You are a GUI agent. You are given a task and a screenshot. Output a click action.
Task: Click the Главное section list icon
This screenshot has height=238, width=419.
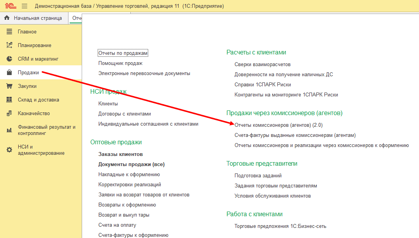tap(9, 31)
